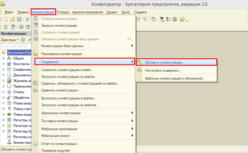Select the Константы tree item
Image resolution: width=248 pixels, height=153 pixels.
22,64
